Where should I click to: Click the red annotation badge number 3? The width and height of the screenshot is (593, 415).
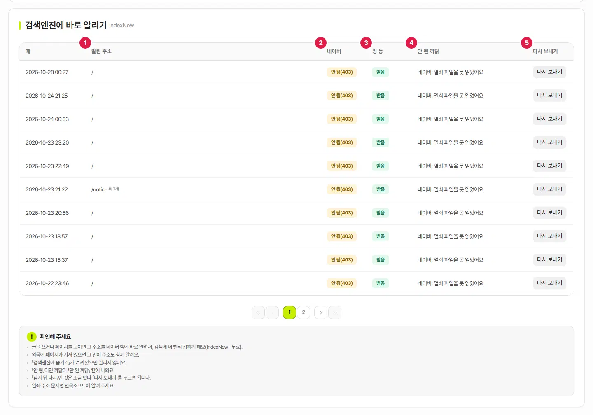coord(366,43)
